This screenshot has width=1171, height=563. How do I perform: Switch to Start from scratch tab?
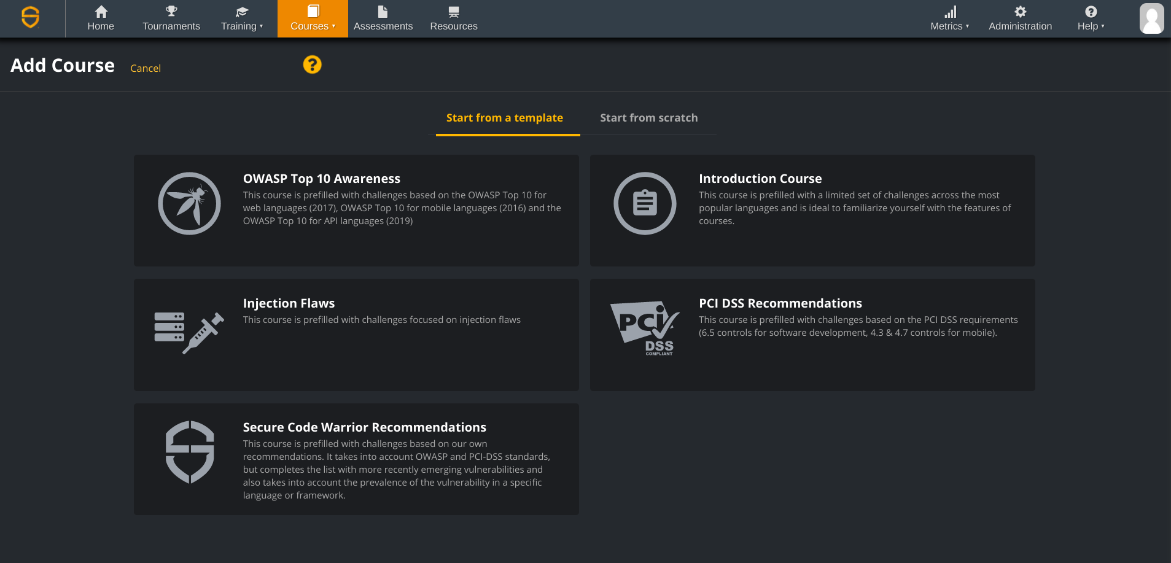[649, 118]
